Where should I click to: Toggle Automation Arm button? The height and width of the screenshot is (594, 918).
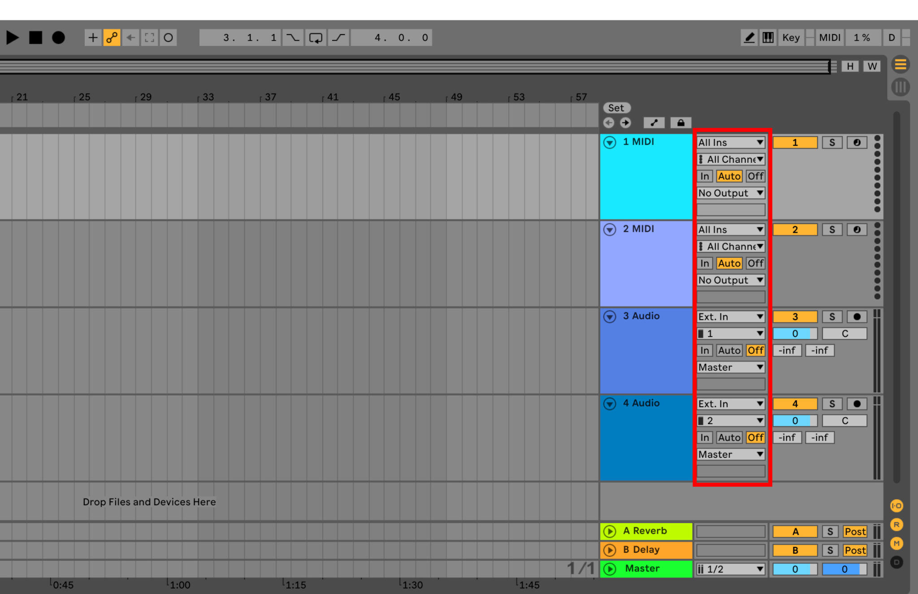pos(112,38)
